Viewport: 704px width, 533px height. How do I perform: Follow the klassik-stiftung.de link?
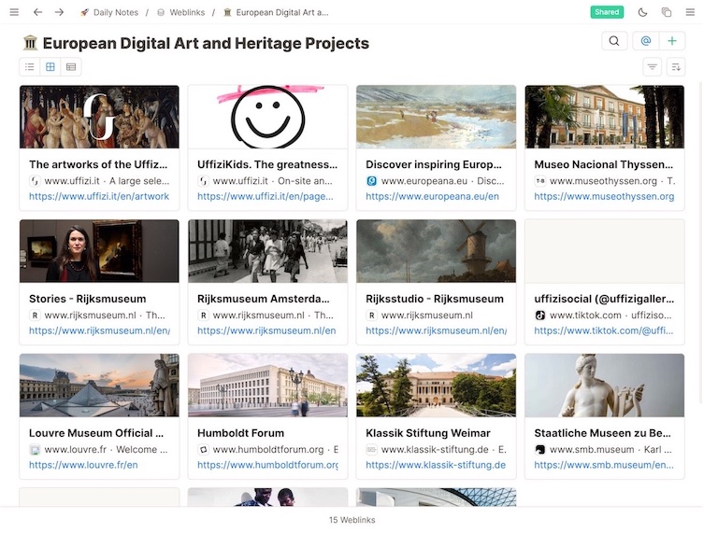436,465
